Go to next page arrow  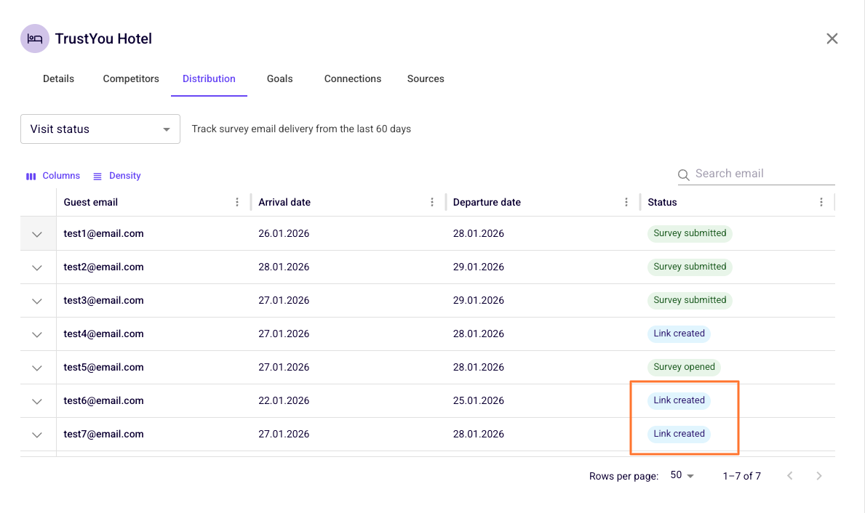click(x=818, y=475)
